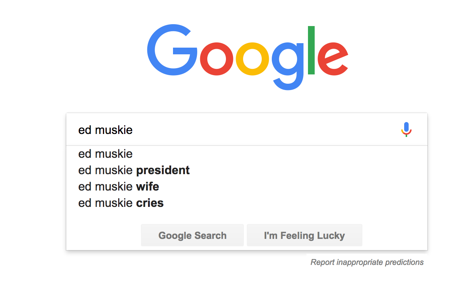Screen dimensions: 475x291
Task: Select the first "ed muskie" suggestion
Action: coord(106,154)
